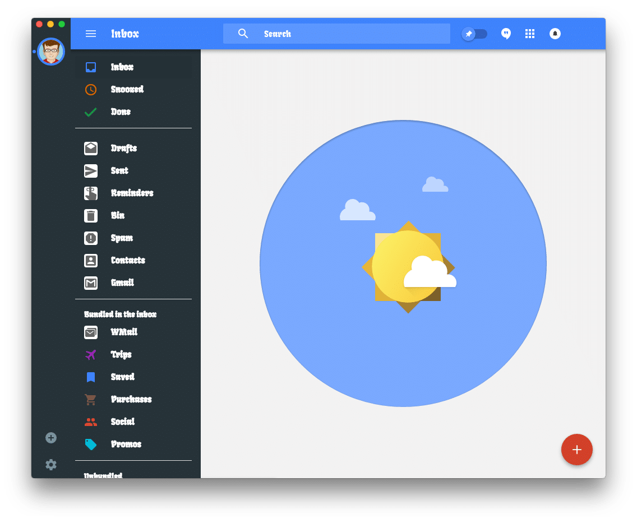637x523 pixels.
Task: Click the orange Snoozed clock icon
Action: (91, 89)
